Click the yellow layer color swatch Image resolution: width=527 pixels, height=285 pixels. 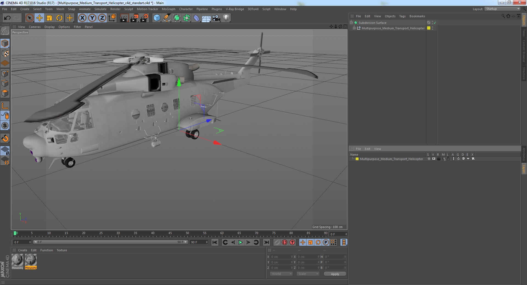click(x=357, y=159)
